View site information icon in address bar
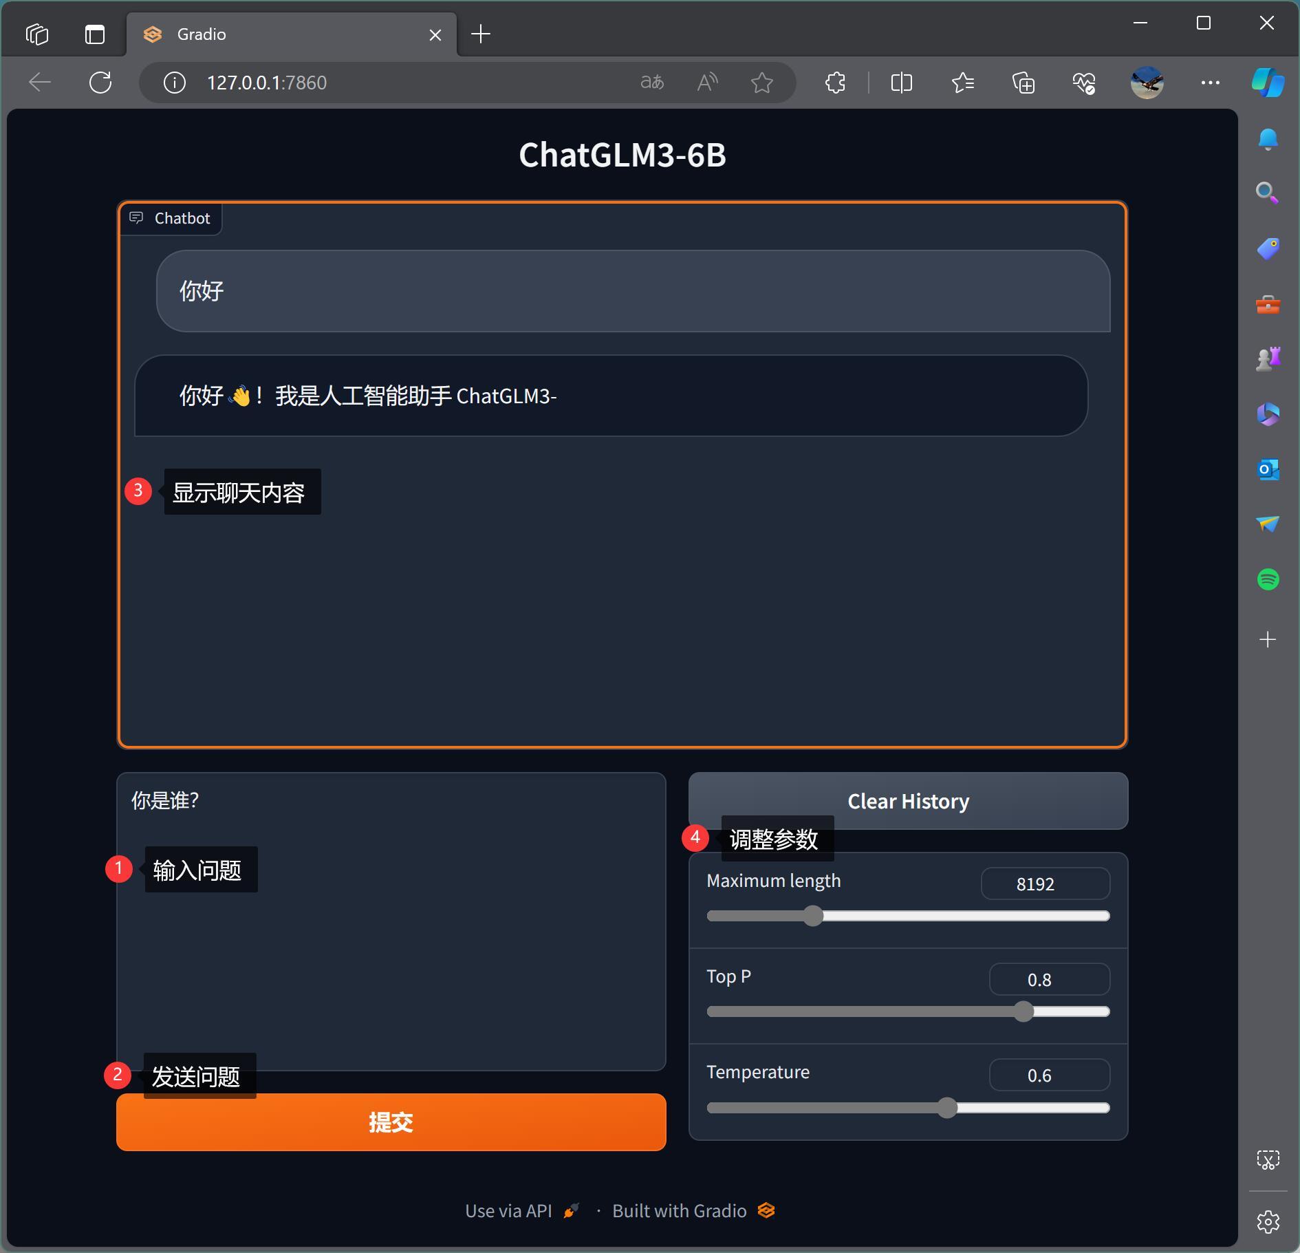This screenshot has width=1300, height=1253. 174,83
